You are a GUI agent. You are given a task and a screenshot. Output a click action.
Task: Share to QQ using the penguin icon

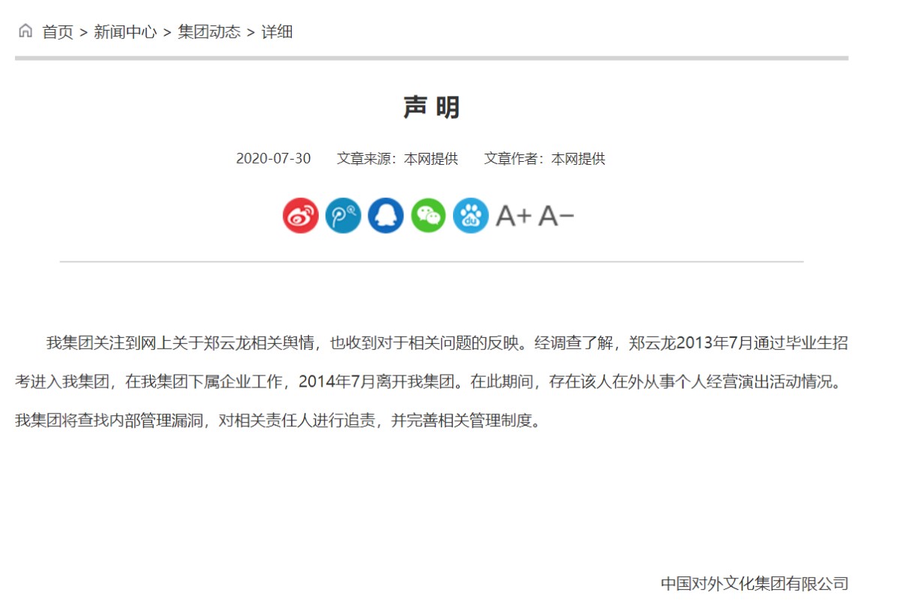coord(385,216)
